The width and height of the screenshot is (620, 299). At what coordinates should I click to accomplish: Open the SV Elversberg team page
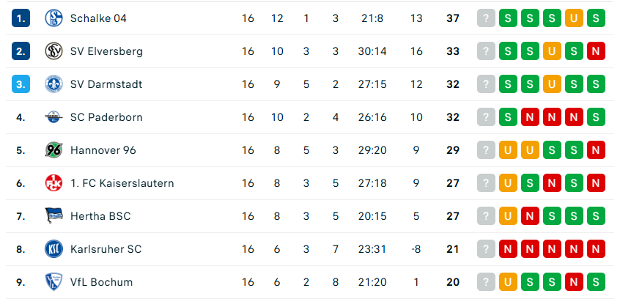[x=106, y=51]
